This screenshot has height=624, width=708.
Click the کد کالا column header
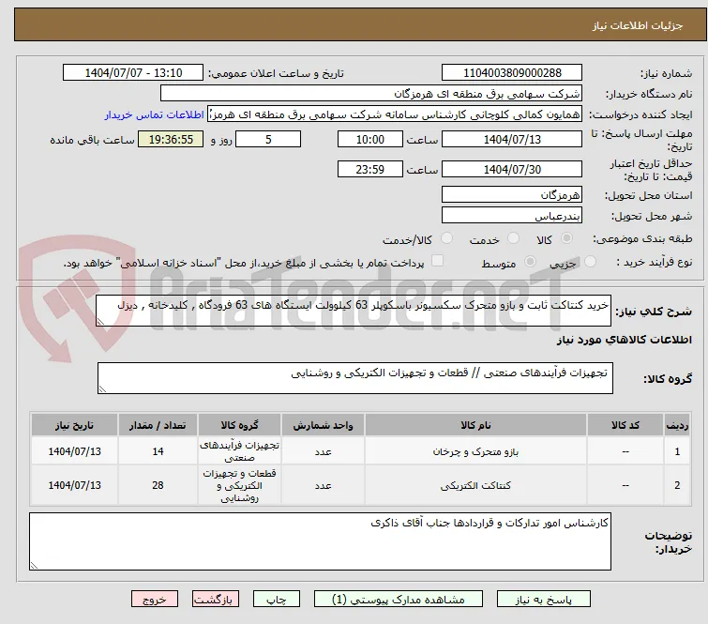[625, 425]
